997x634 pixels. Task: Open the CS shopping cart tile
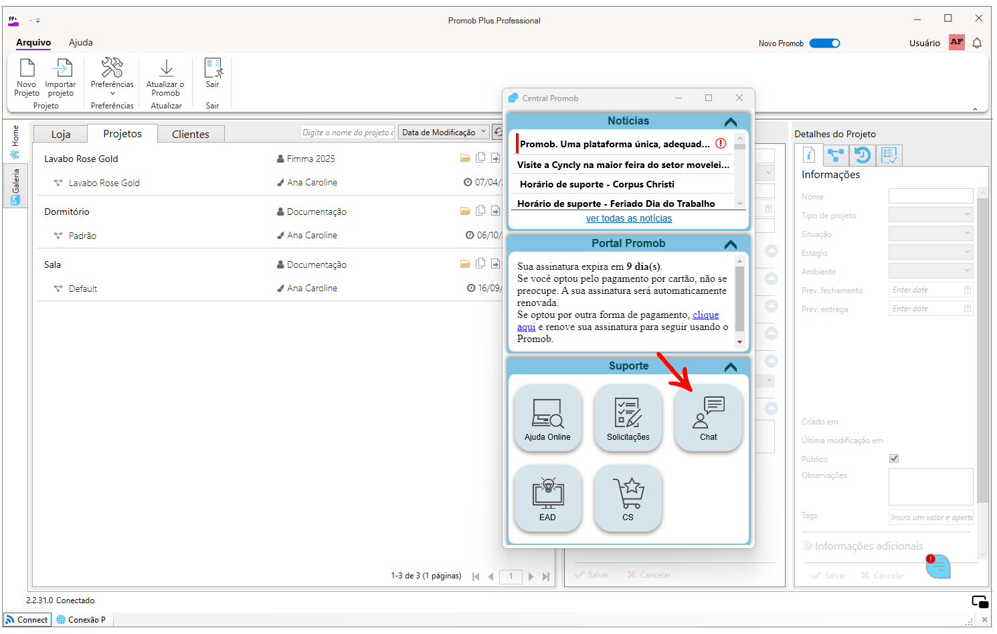628,498
